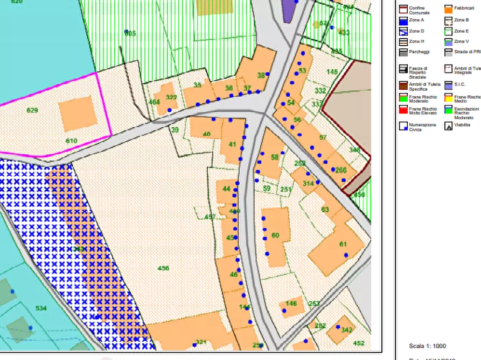Click the brown legend swatch
Viewport: 481px width, 360px height.
[x=402, y=85]
